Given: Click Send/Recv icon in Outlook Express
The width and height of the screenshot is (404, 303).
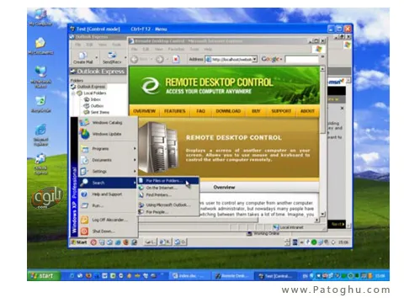Looking at the screenshot, I should tap(112, 57).
